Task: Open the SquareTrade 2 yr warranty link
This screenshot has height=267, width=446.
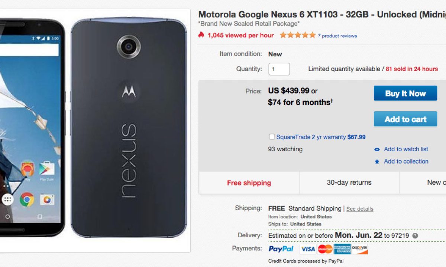Action: [x=311, y=137]
